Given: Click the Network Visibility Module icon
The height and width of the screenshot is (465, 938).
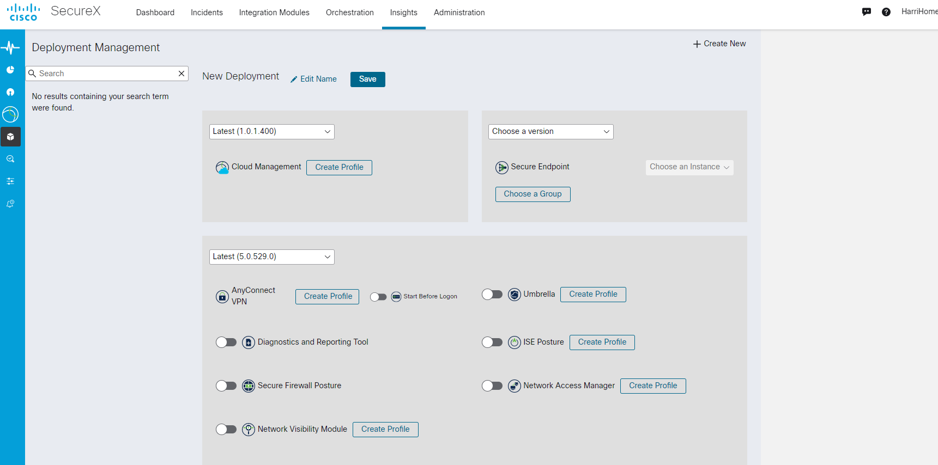Looking at the screenshot, I should pos(249,430).
